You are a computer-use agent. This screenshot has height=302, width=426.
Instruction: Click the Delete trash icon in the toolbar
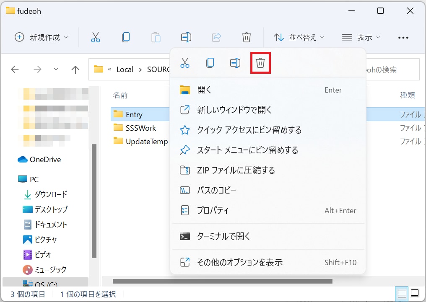[247, 37]
